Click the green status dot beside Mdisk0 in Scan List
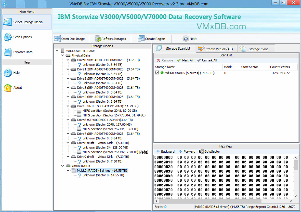 click(162, 73)
